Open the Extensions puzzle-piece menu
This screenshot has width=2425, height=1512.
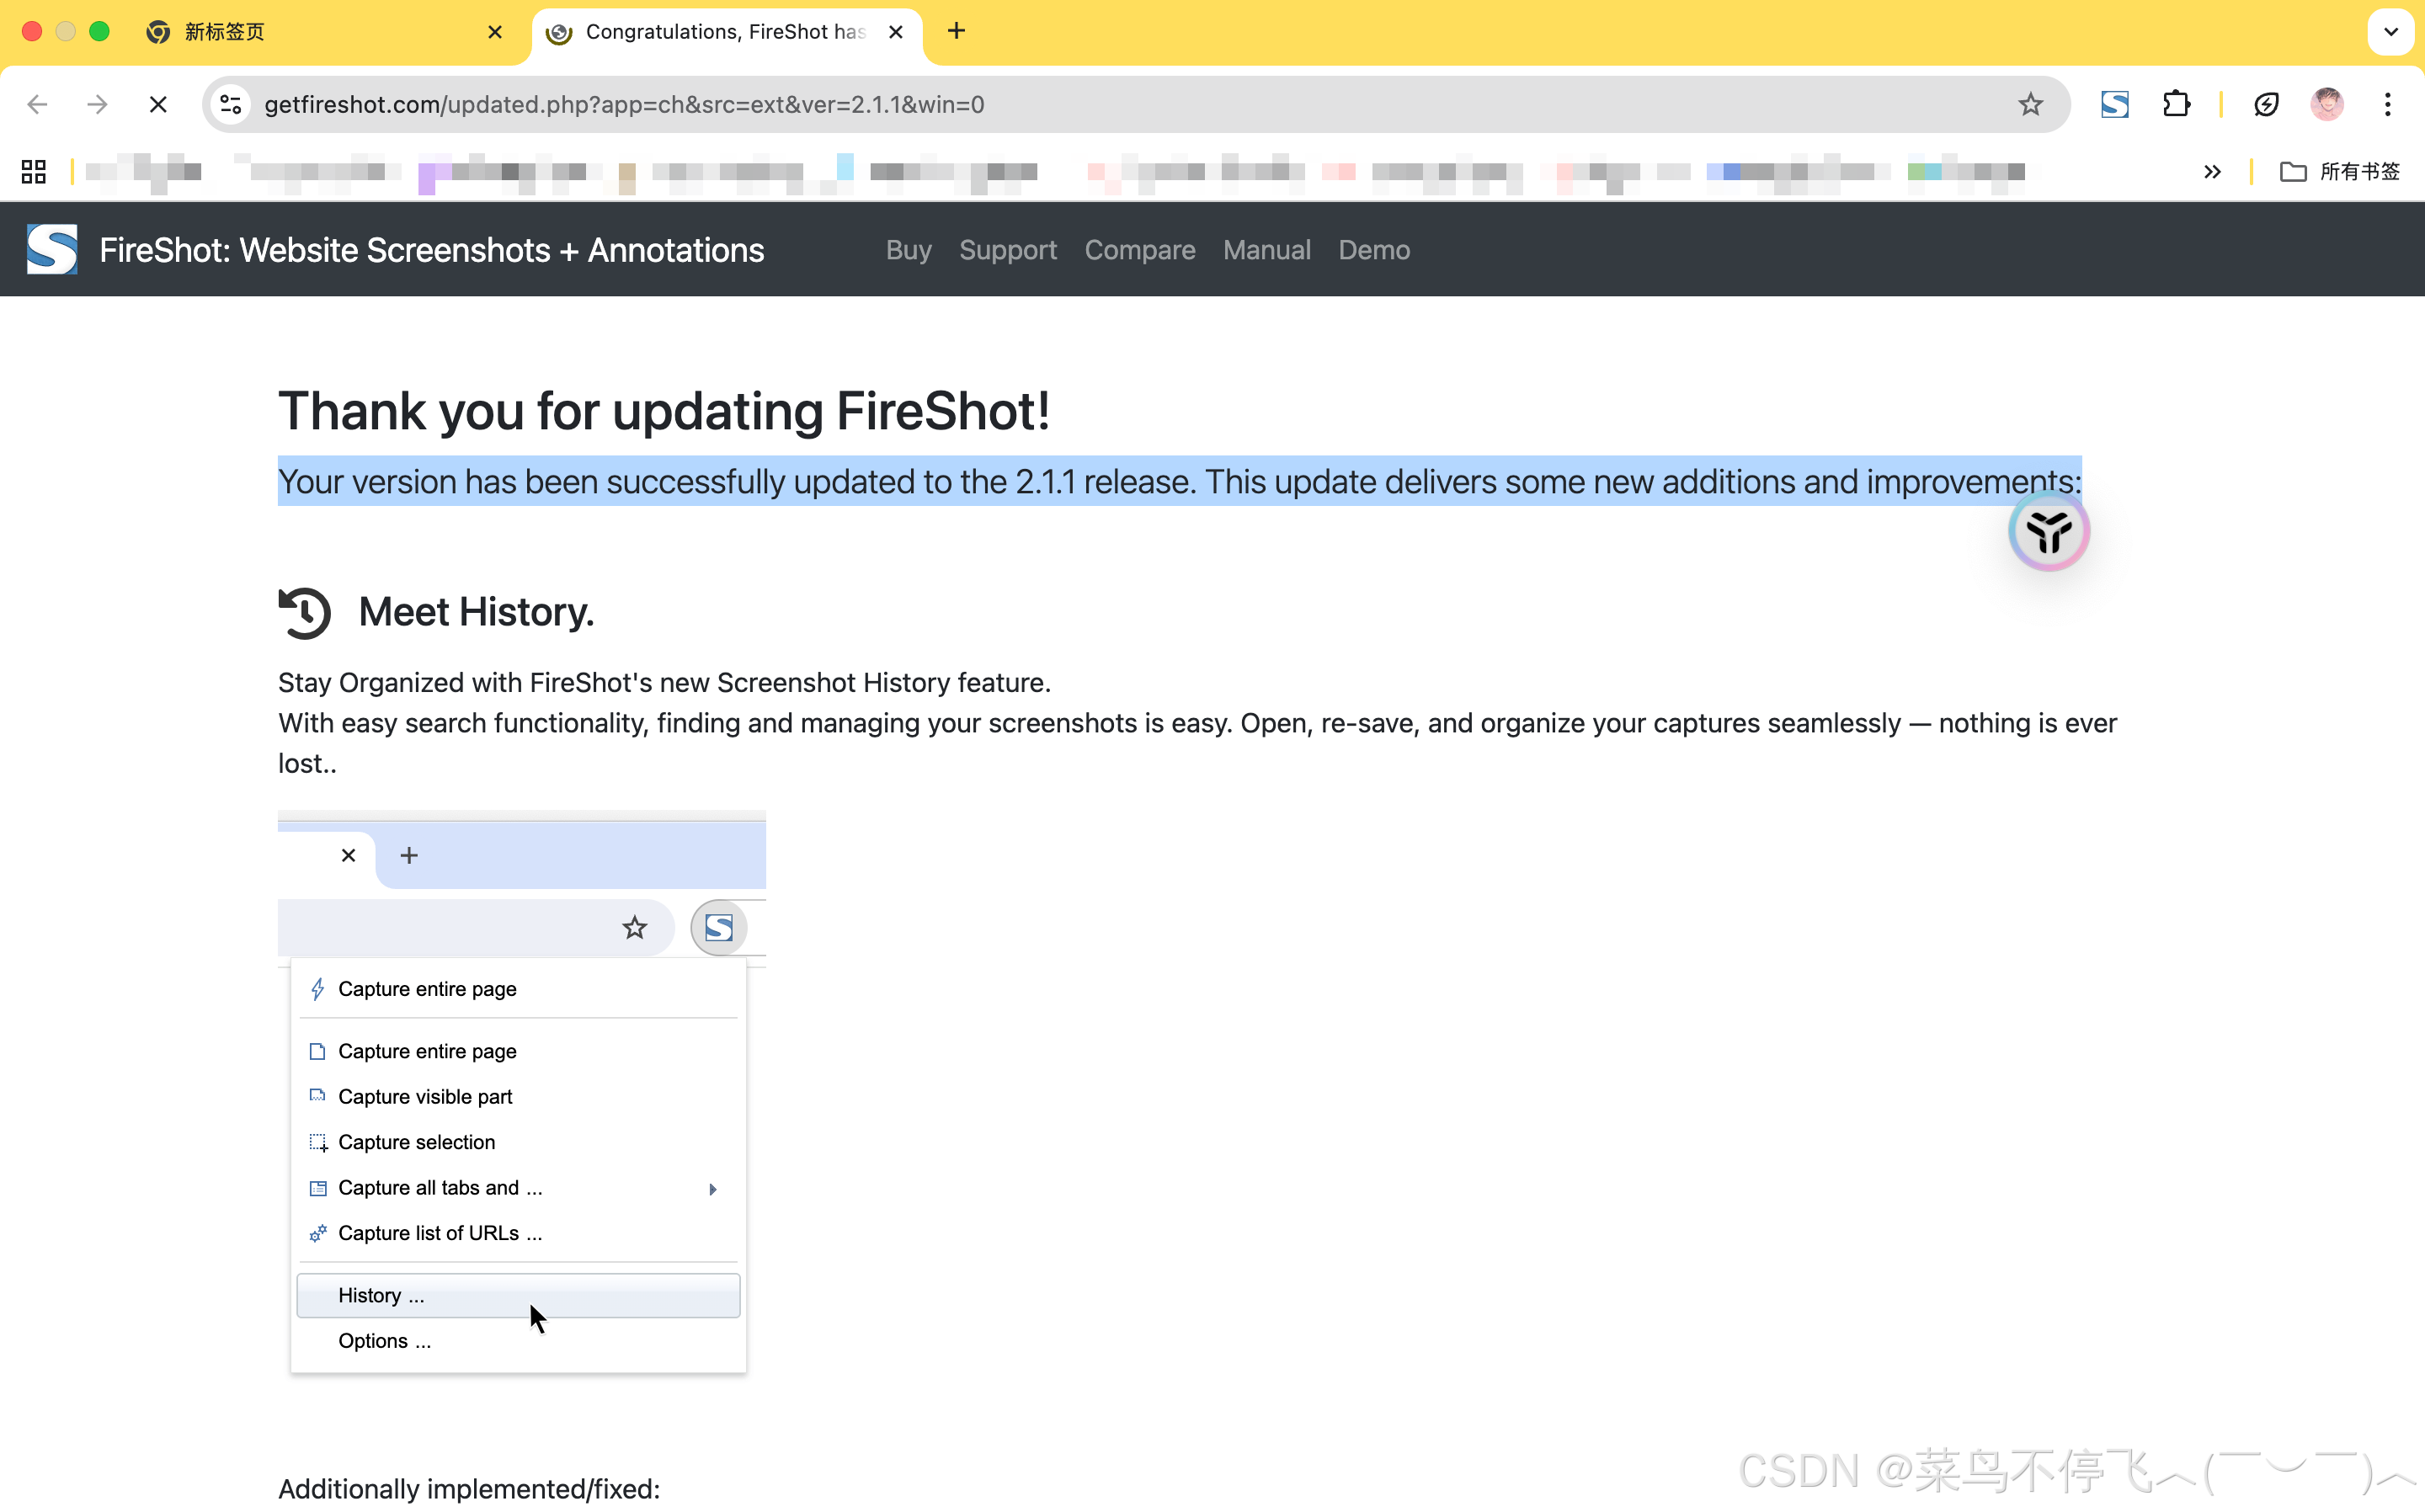(x=2176, y=104)
